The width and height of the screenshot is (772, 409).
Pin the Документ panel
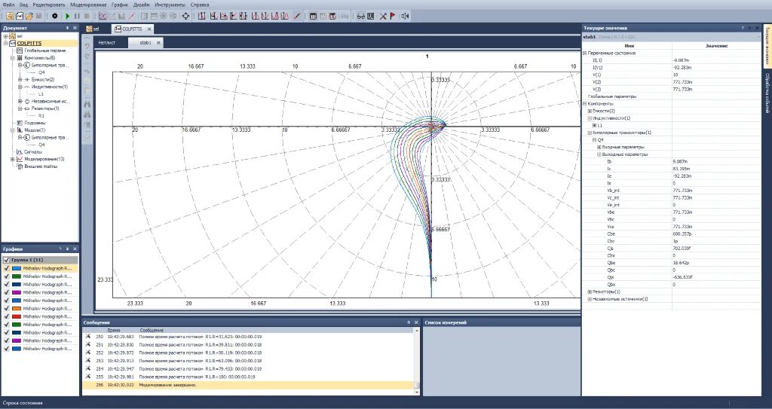click(x=67, y=28)
